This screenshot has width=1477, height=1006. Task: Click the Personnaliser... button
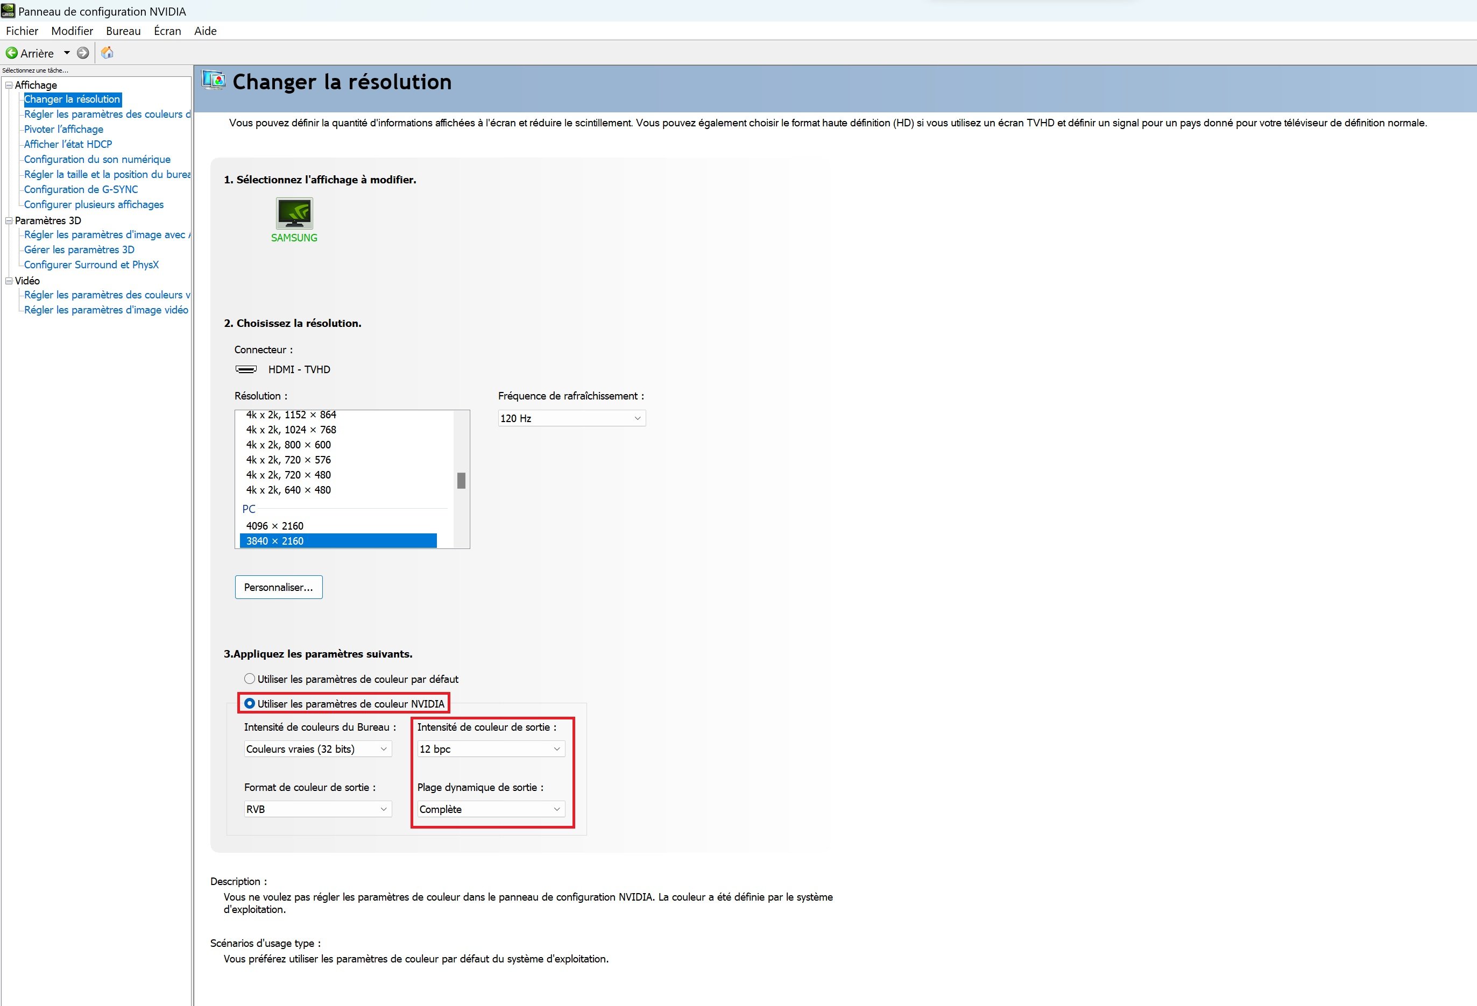[x=278, y=588]
